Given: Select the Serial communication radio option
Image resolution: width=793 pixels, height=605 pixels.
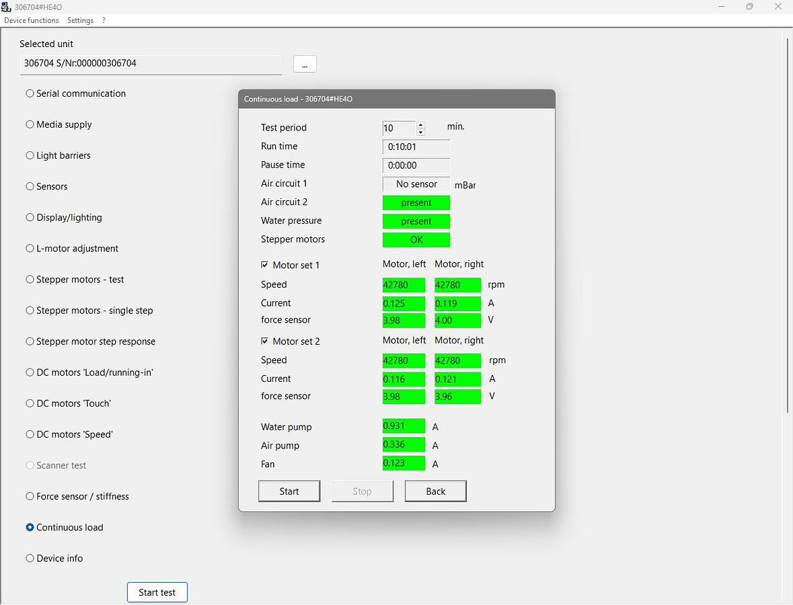Looking at the screenshot, I should (x=30, y=93).
